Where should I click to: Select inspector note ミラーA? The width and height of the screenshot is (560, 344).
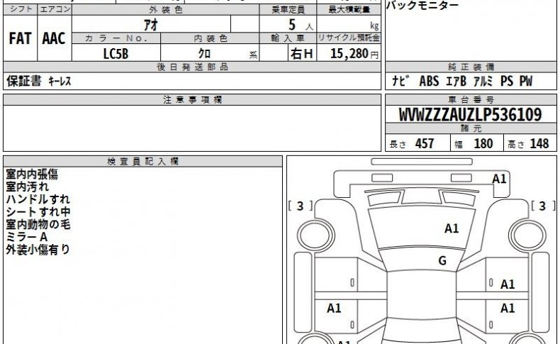click(x=26, y=237)
